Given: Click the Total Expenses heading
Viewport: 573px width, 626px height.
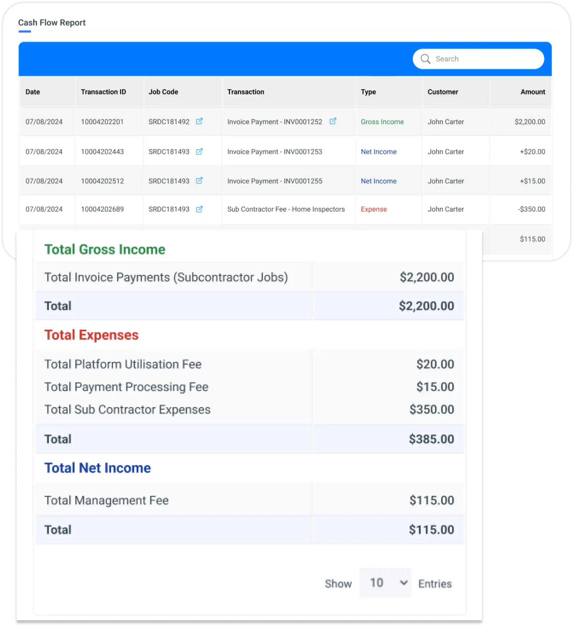Looking at the screenshot, I should [91, 335].
